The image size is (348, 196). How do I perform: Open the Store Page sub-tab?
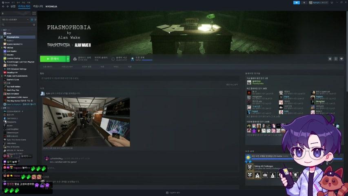tap(48, 67)
